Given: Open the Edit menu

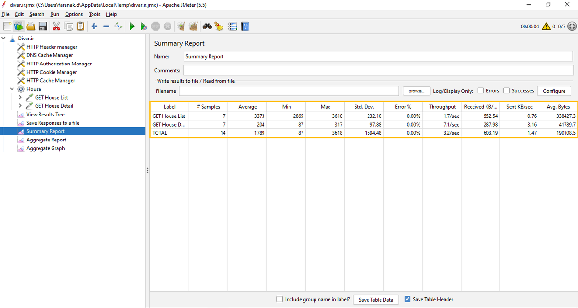Looking at the screenshot, I should (19, 14).
